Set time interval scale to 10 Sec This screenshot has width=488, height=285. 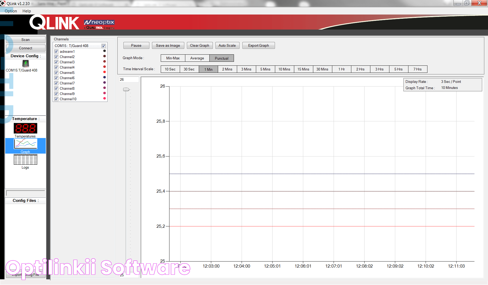pos(170,69)
